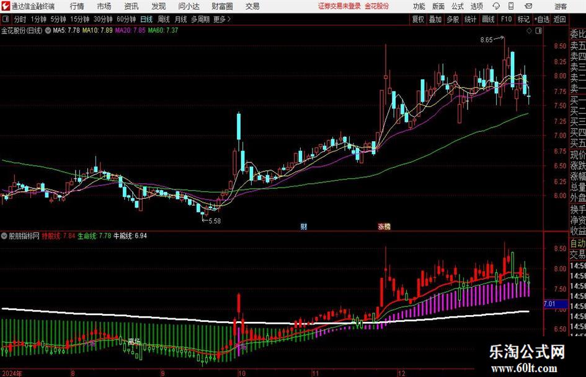Image resolution: width=586 pixels, height=377 pixels.
Task: Click the 统计 statistics button
Action: (x=470, y=19)
